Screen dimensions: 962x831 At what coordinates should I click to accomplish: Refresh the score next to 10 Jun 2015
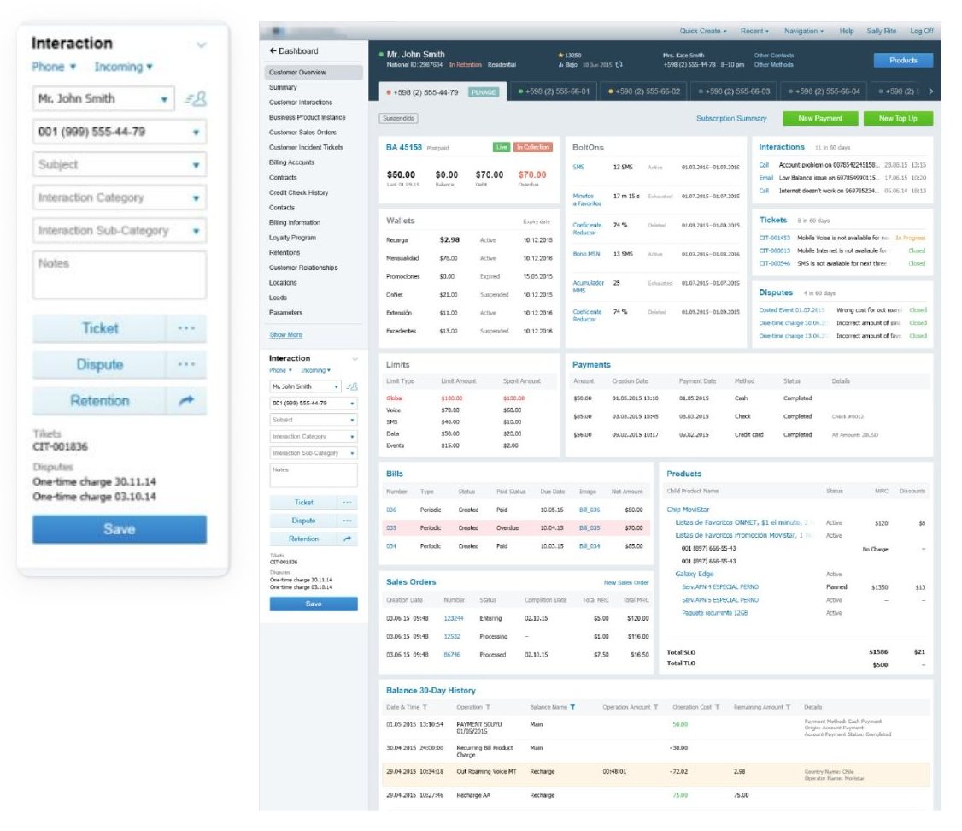point(619,64)
